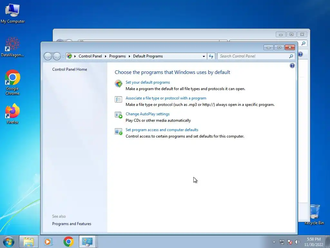This screenshot has height=248, width=330.
Task: Open the volume speaker tray icon
Action: [x=297, y=242]
